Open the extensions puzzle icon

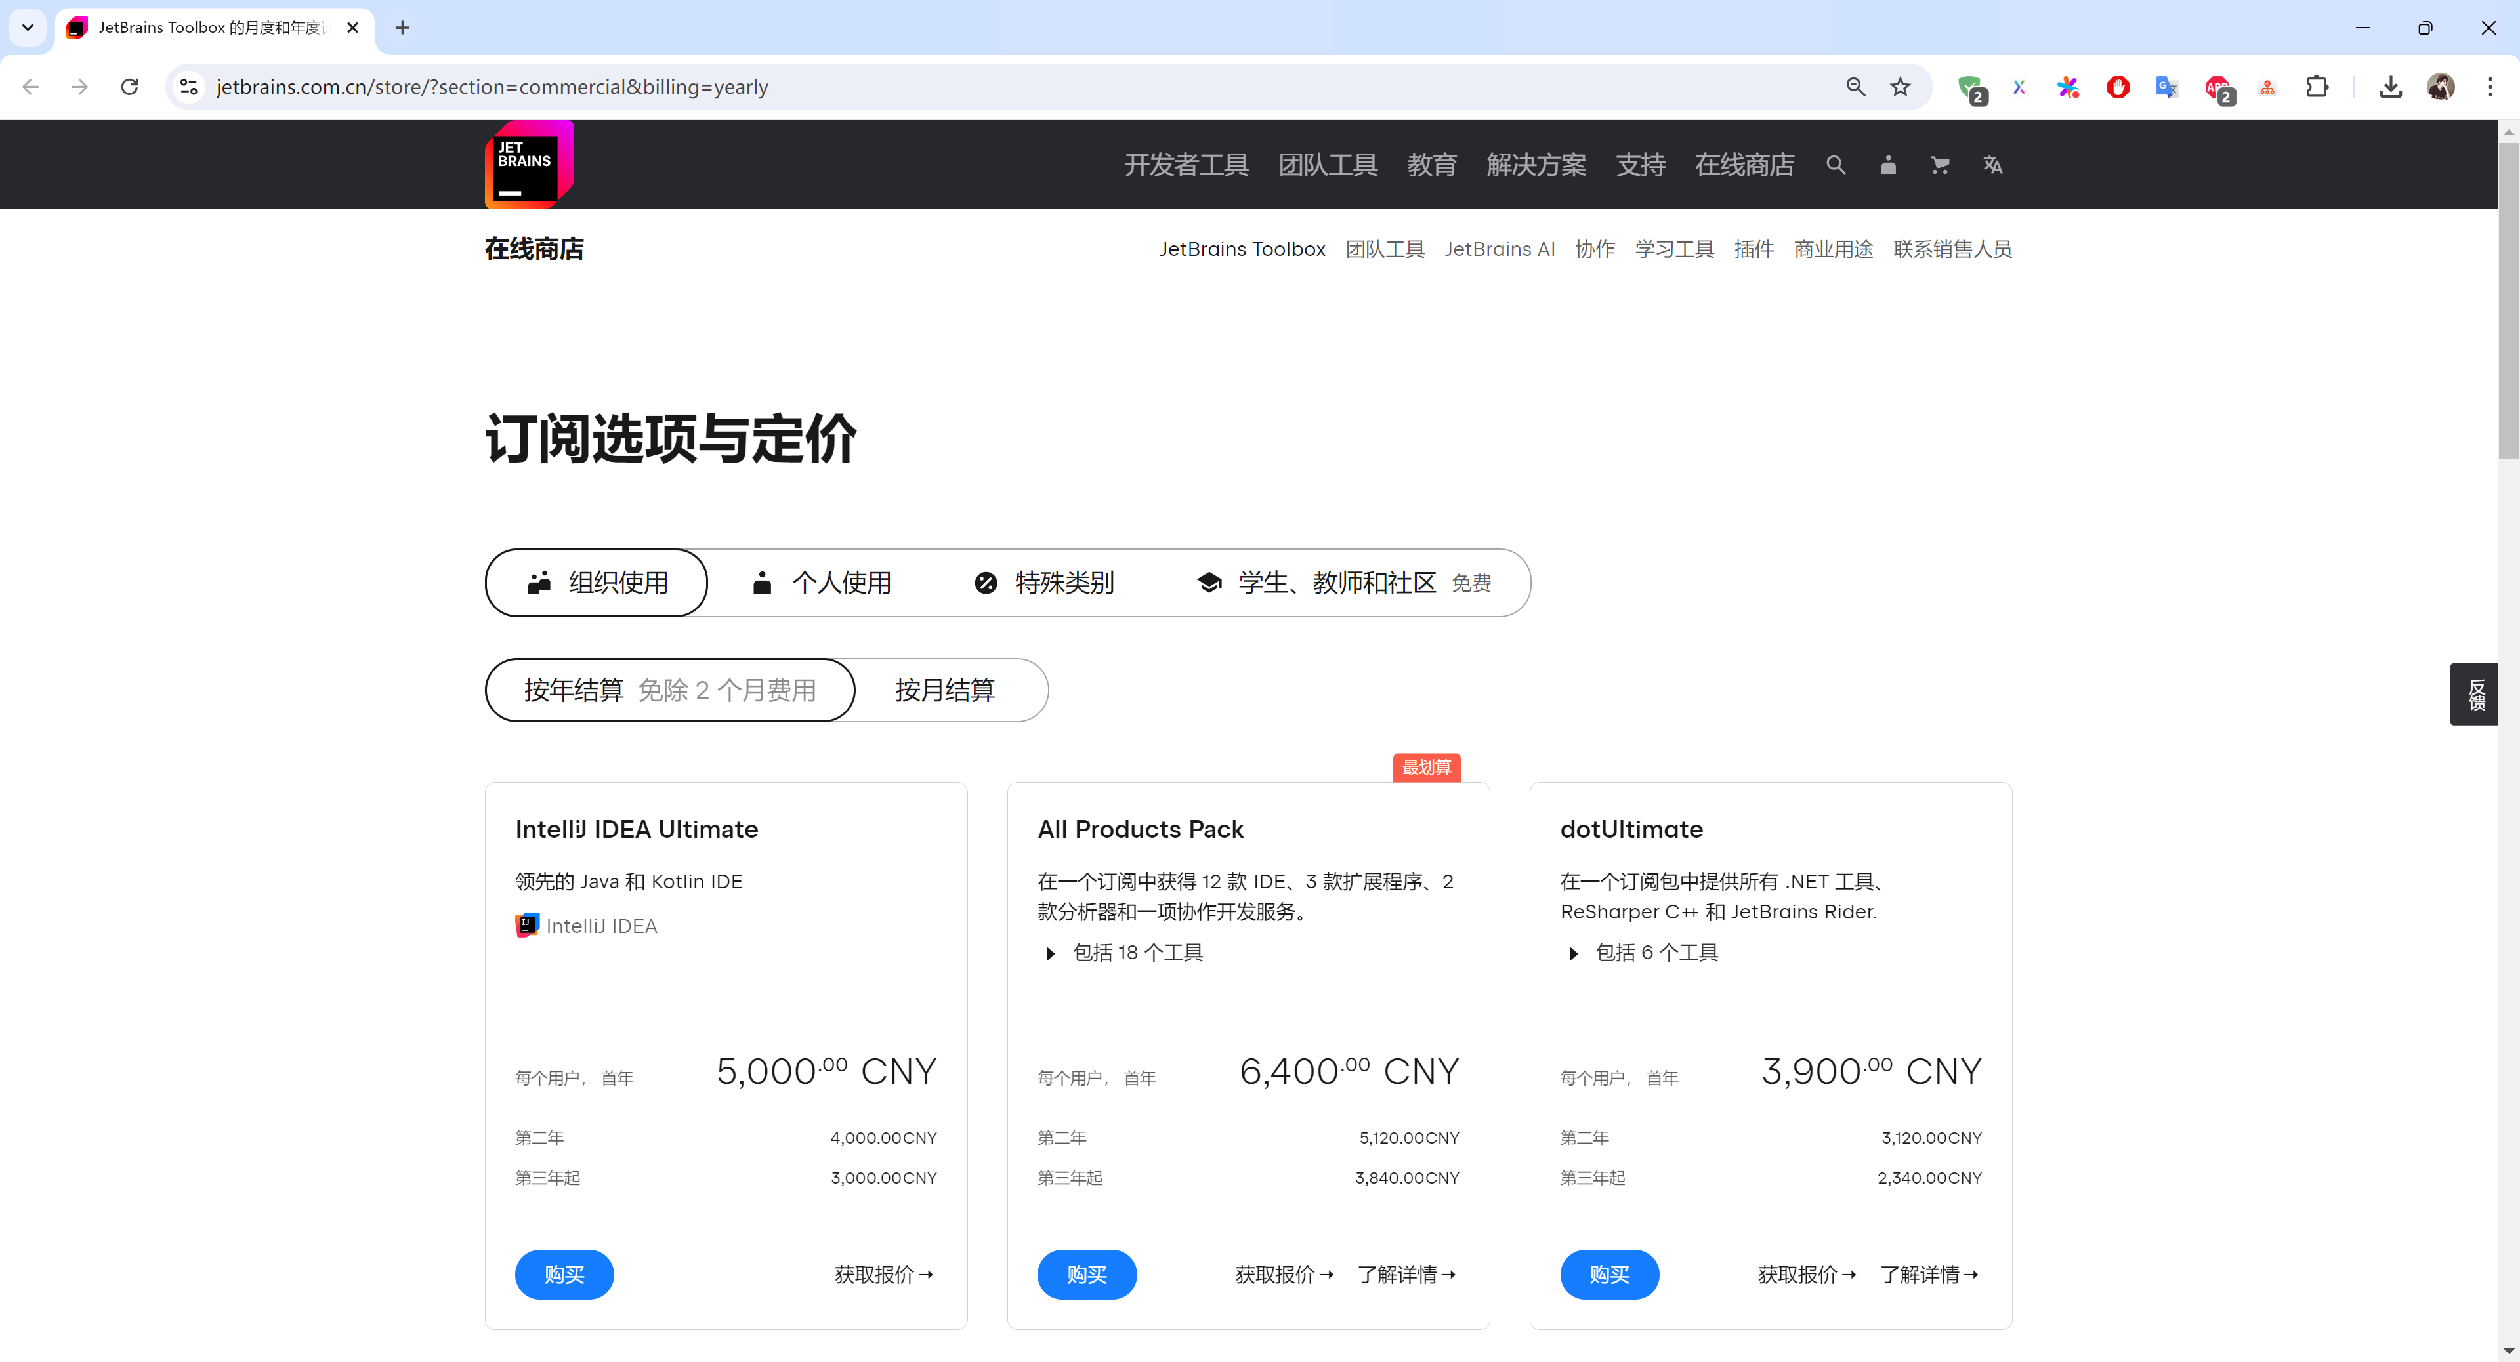point(2317,87)
